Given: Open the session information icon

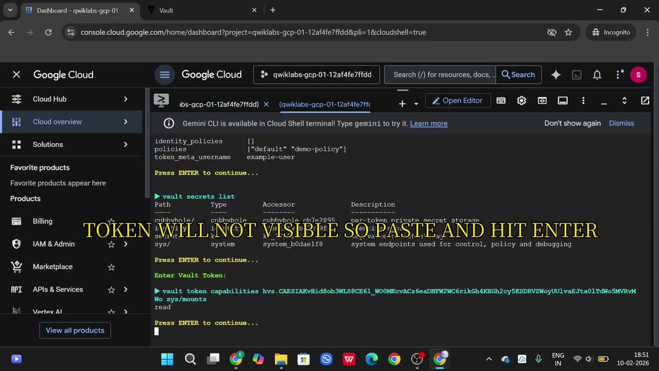Looking at the screenshot, I should coord(563,100).
